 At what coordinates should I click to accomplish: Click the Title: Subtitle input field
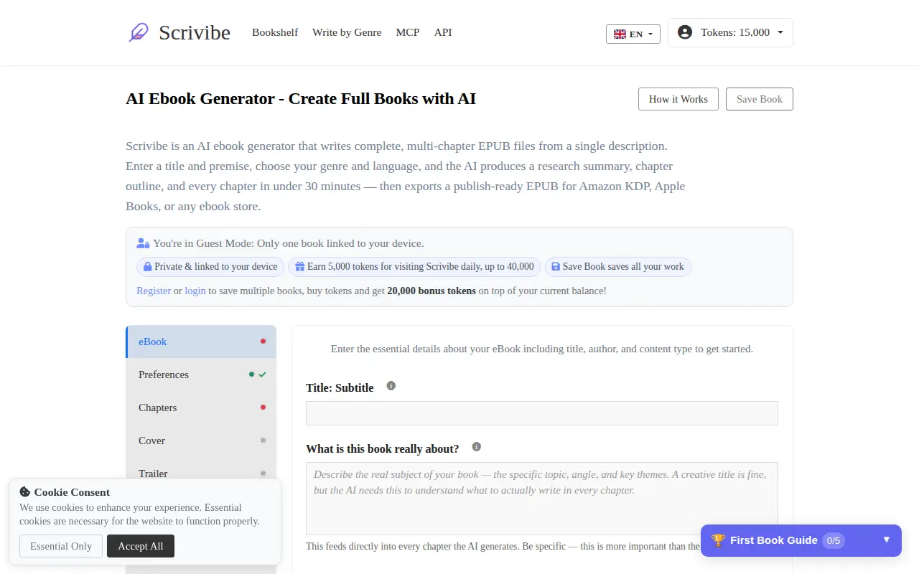click(x=542, y=413)
